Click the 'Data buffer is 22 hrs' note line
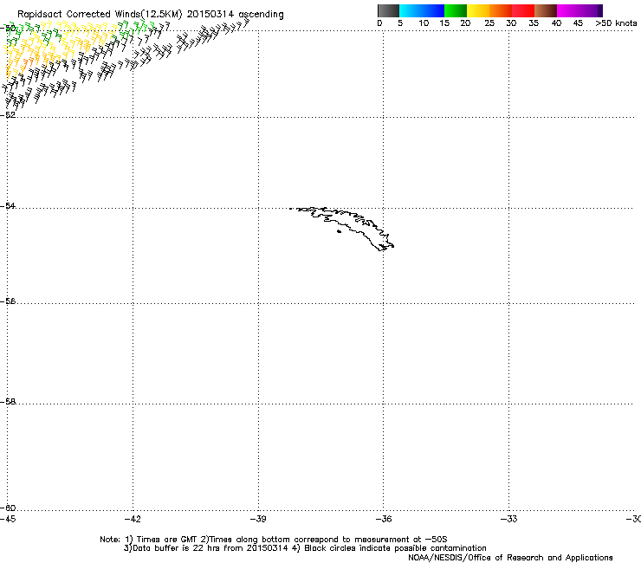Image resolution: width=641 pixels, height=563 pixels. [305, 548]
